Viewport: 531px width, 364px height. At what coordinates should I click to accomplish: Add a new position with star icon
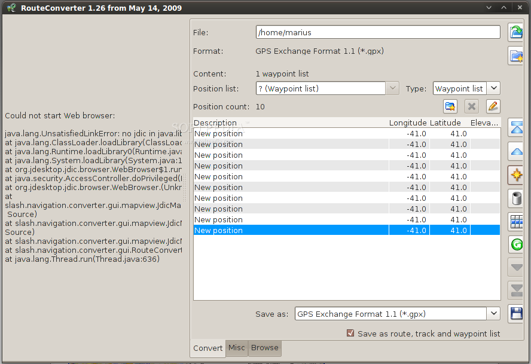[x=516, y=175]
